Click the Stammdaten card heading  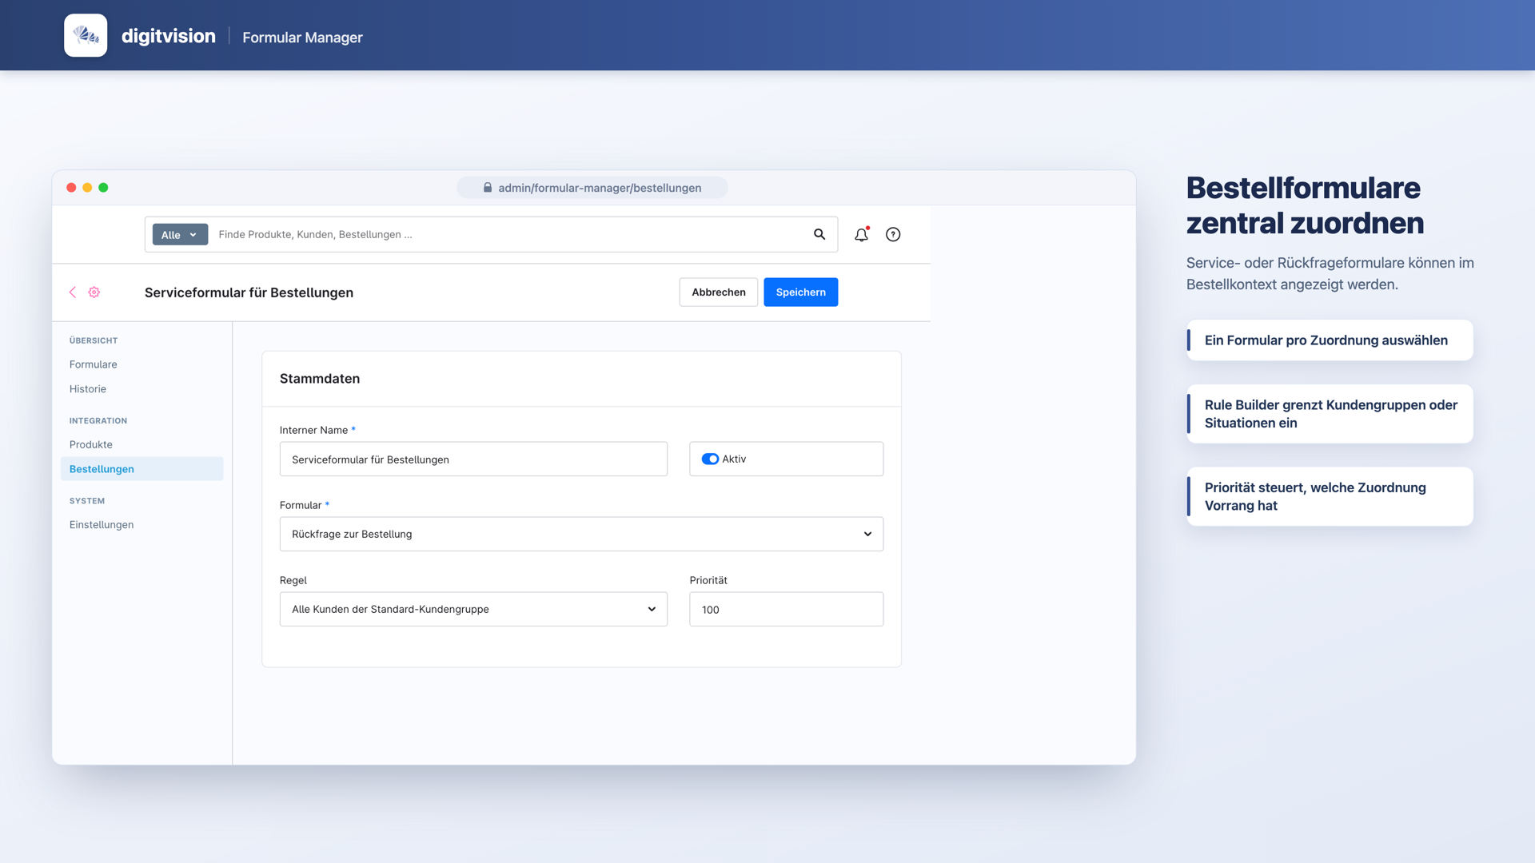[320, 379]
